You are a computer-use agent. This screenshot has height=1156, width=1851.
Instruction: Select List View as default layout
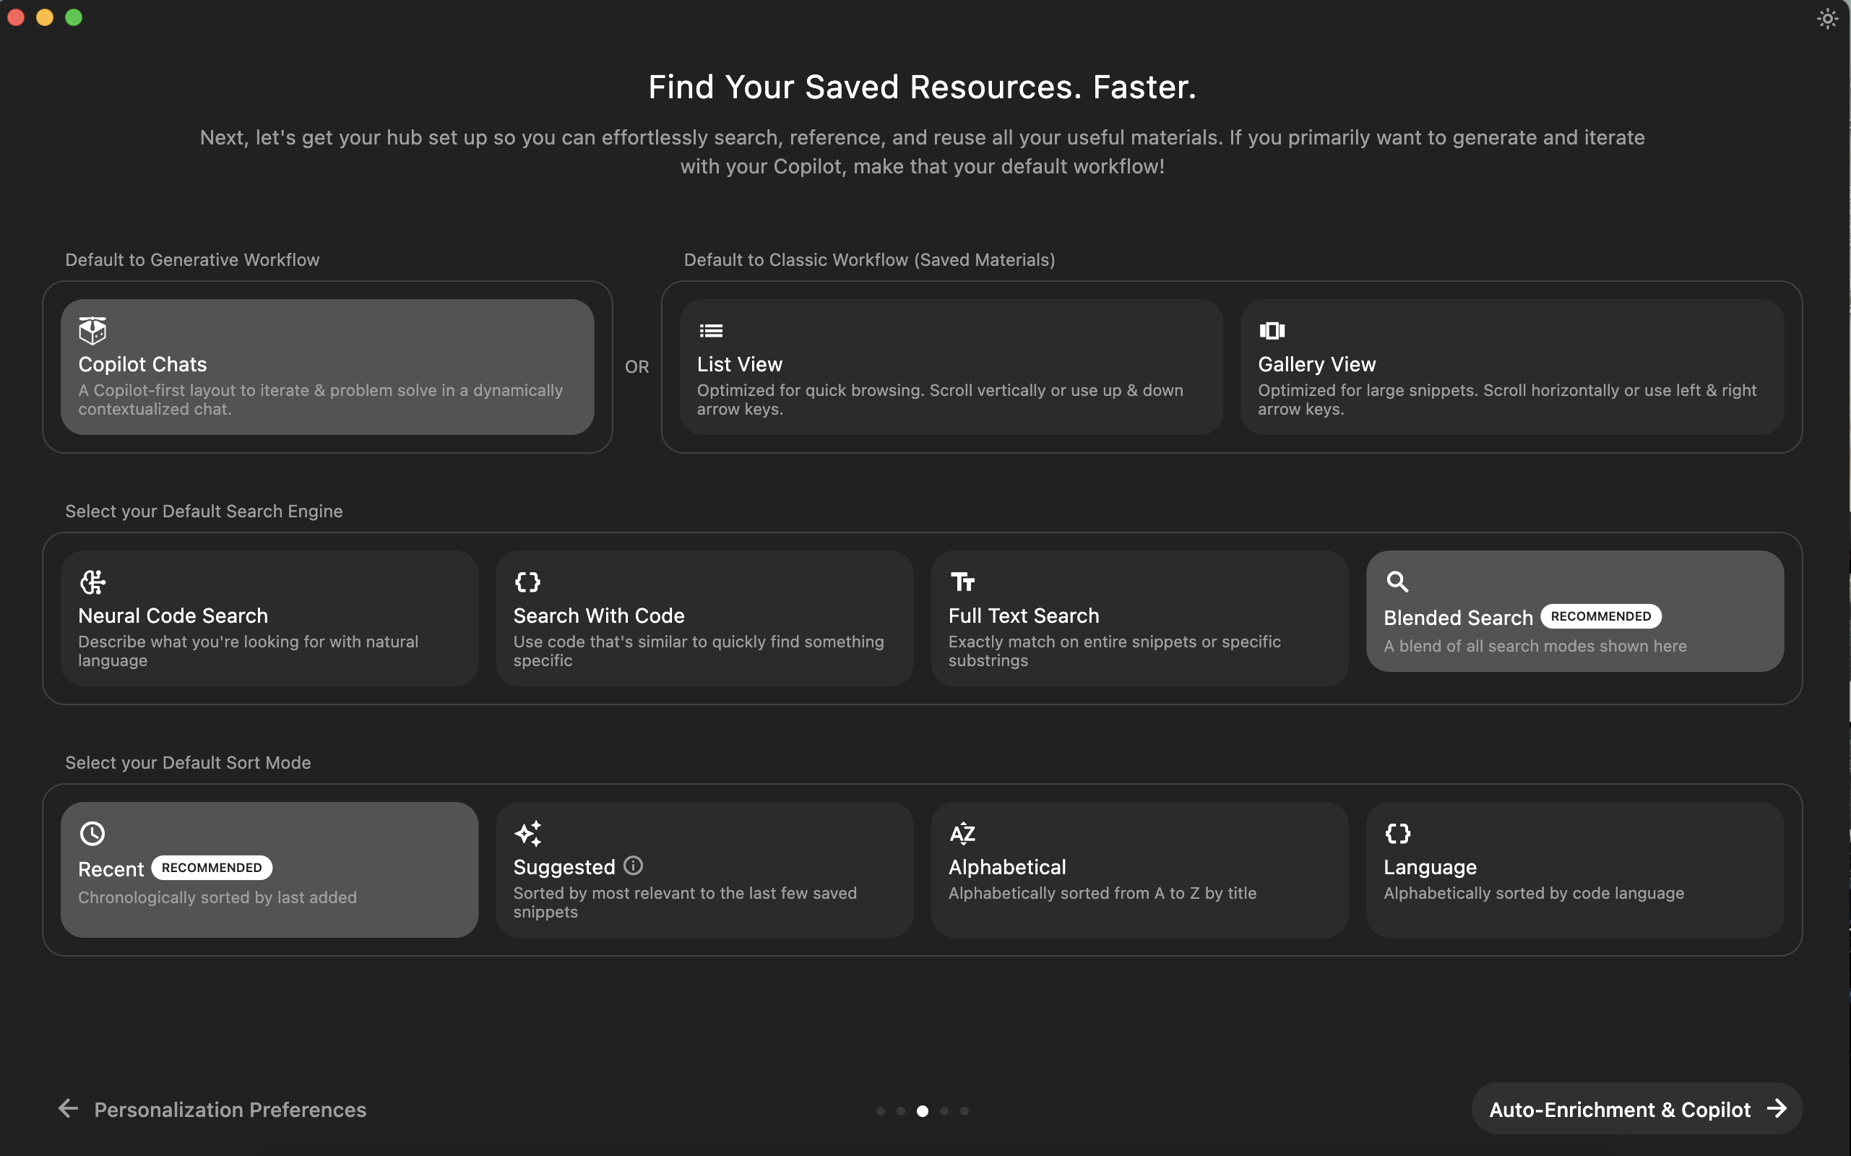click(950, 367)
